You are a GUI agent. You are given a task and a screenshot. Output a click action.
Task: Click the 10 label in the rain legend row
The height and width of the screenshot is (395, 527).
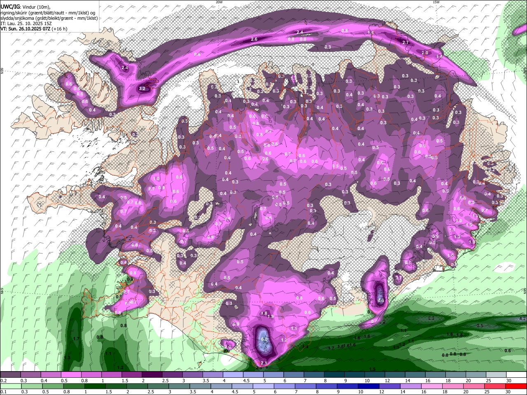pyautogui.click(x=361, y=392)
